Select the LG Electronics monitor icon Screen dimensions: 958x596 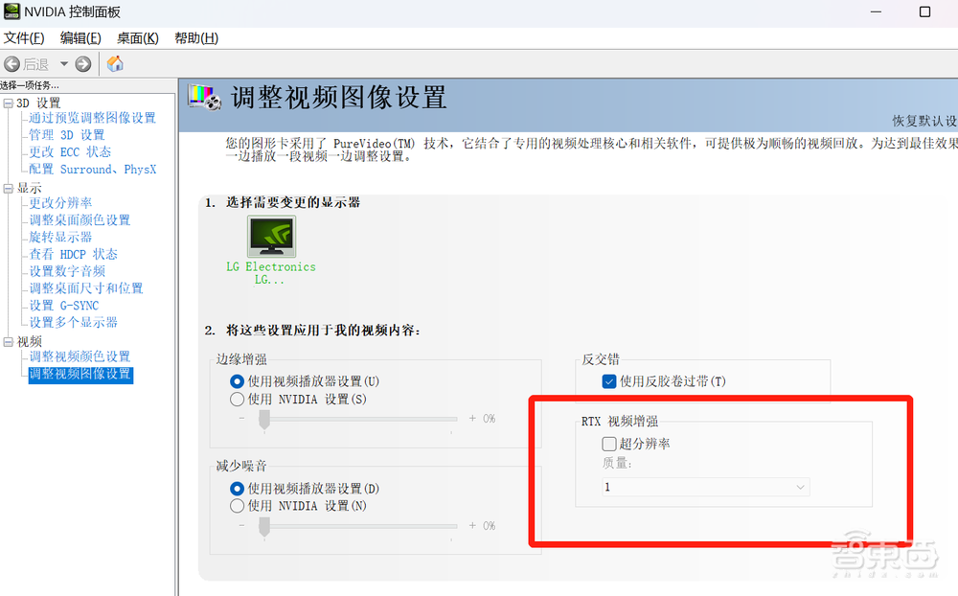tap(271, 235)
